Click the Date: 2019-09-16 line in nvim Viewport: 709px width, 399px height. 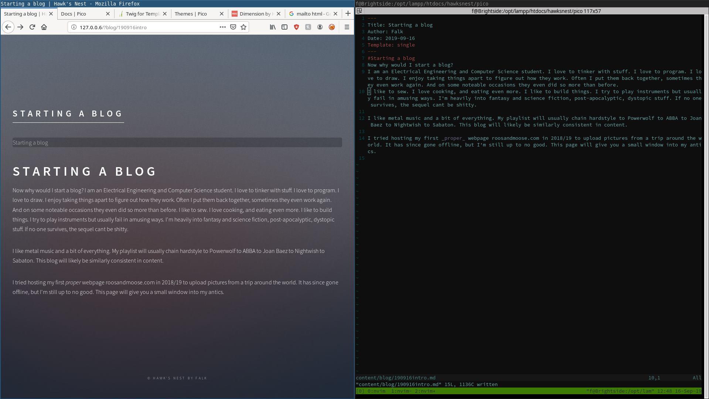pyautogui.click(x=391, y=38)
